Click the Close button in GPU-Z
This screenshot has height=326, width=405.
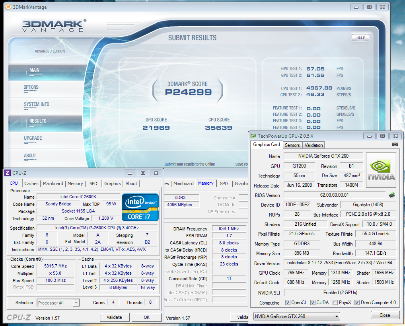tap(385, 315)
